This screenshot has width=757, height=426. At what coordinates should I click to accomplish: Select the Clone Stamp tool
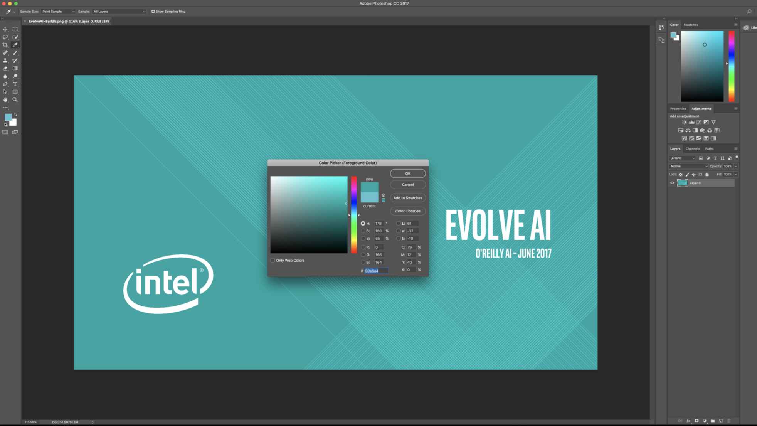point(5,61)
